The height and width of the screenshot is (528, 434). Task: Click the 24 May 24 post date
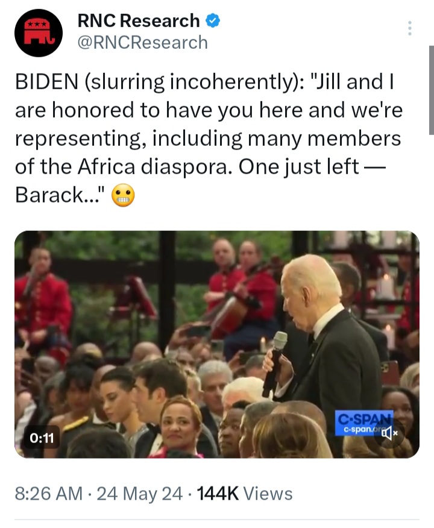(139, 494)
